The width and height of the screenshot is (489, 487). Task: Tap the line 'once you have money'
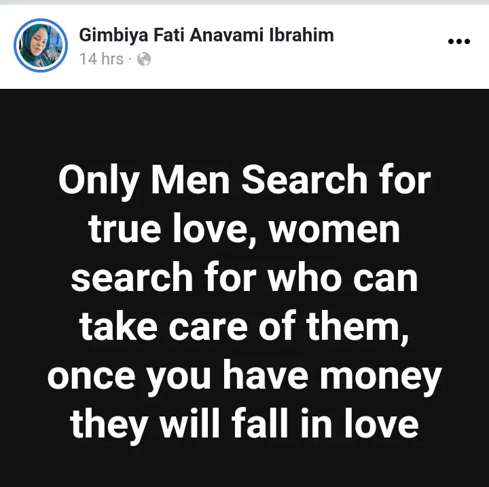[244, 376]
